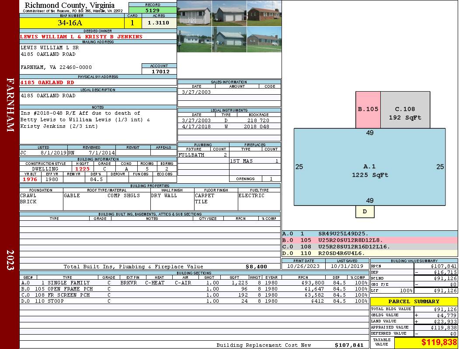The width and height of the screenshot is (459, 349).
Task: Click sketch code line A.0 SR49U25L49D25
Action: coord(370,234)
